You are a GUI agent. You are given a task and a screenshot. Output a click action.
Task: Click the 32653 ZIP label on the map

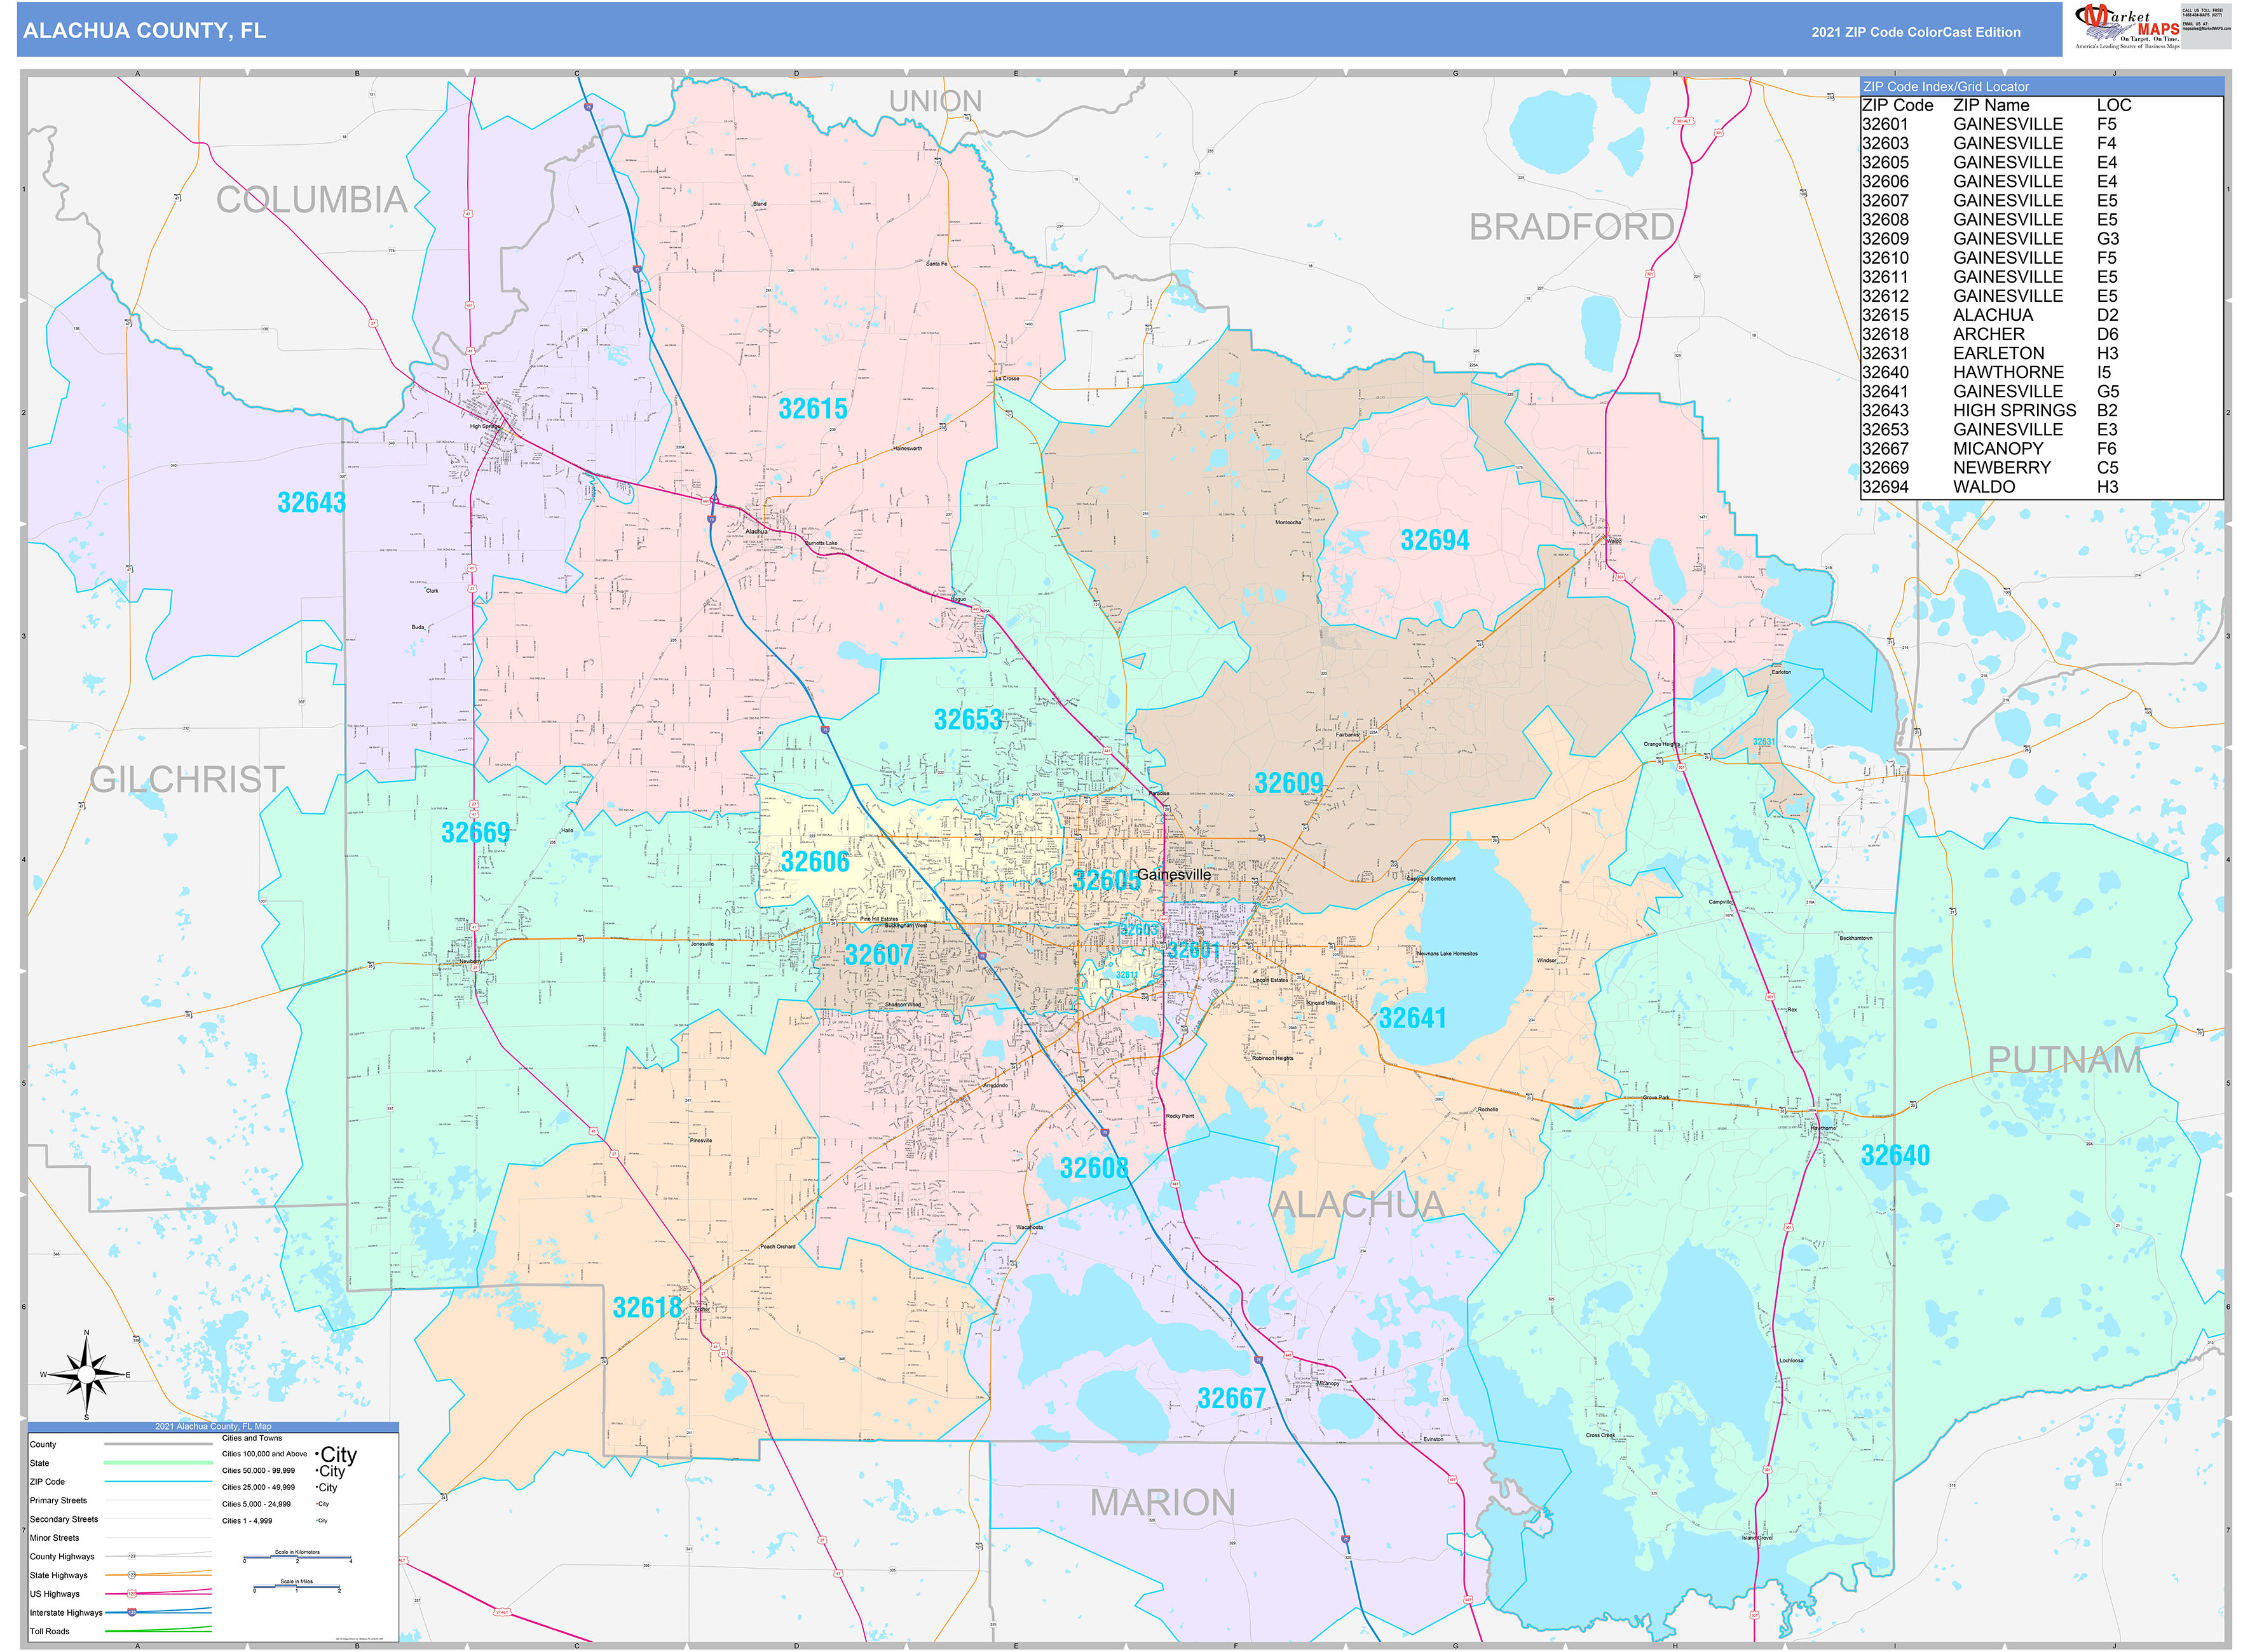(x=967, y=720)
